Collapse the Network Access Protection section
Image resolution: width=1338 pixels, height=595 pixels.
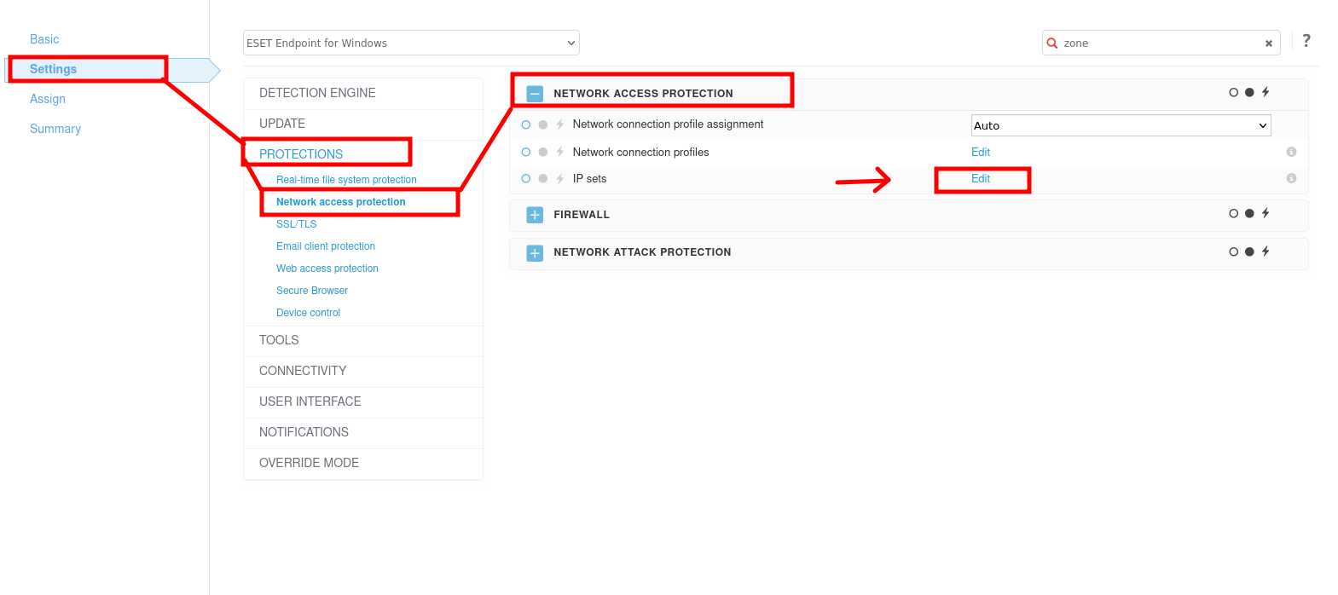(x=535, y=94)
